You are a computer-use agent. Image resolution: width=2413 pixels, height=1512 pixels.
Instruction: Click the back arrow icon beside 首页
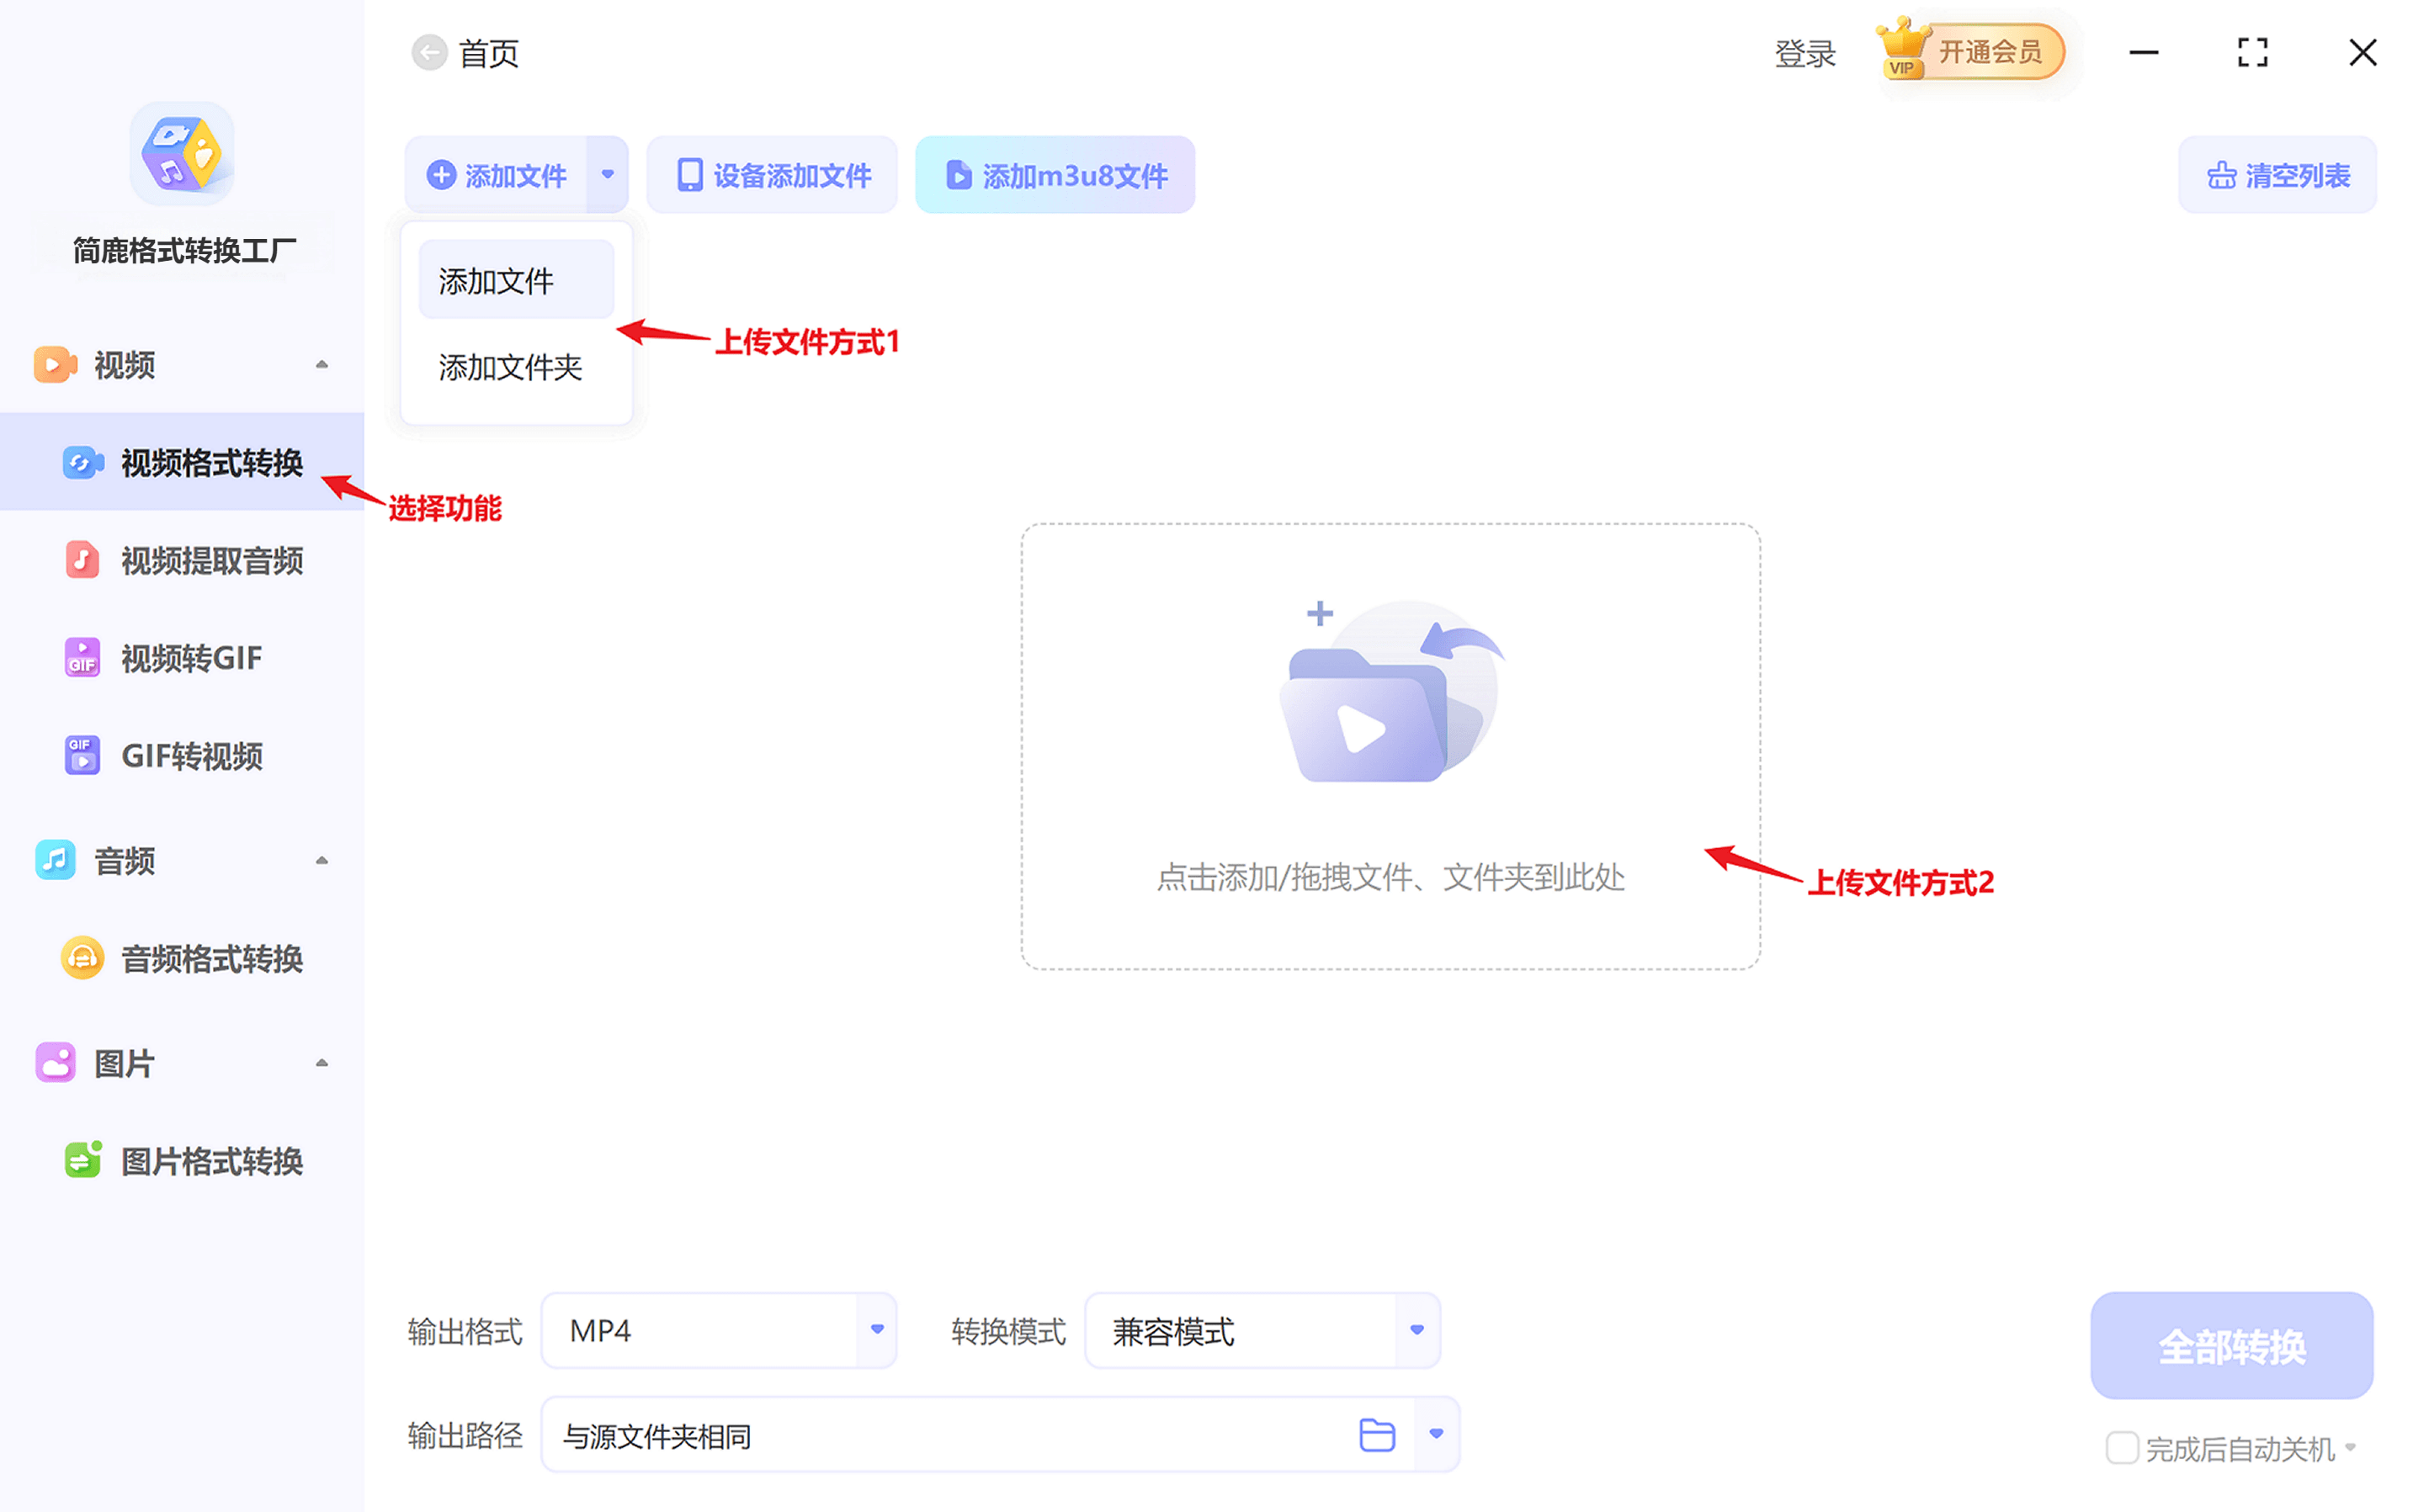coord(429,52)
